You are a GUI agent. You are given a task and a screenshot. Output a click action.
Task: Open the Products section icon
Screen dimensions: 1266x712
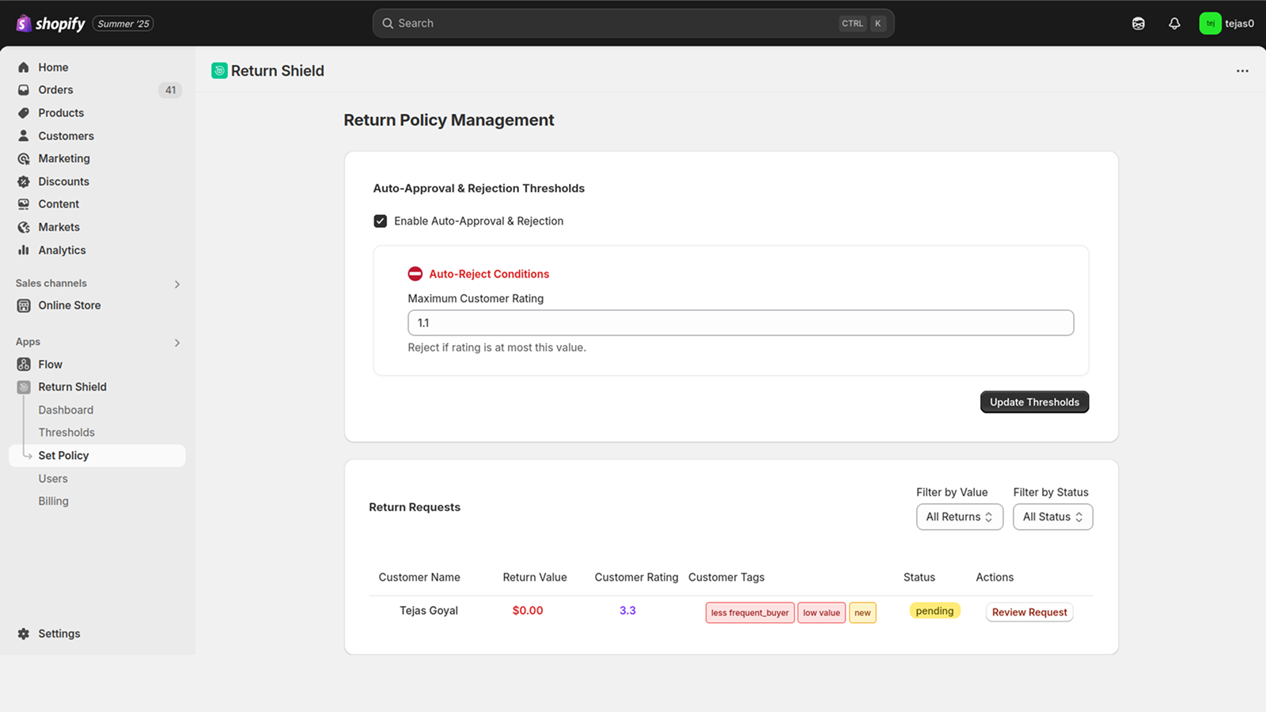[x=24, y=112]
